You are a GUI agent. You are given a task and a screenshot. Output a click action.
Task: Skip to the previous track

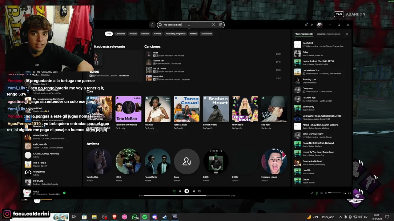click(x=180, y=191)
